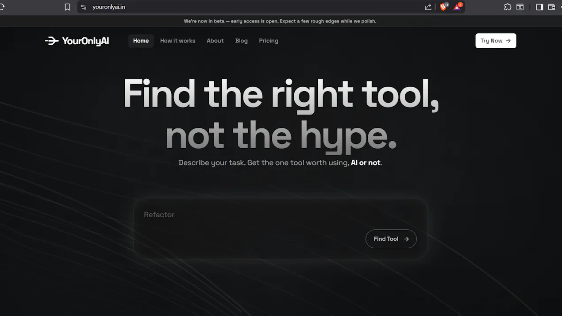Click the find-in-page toolbar icon
Image resolution: width=562 pixels, height=316 pixels.
click(520, 7)
